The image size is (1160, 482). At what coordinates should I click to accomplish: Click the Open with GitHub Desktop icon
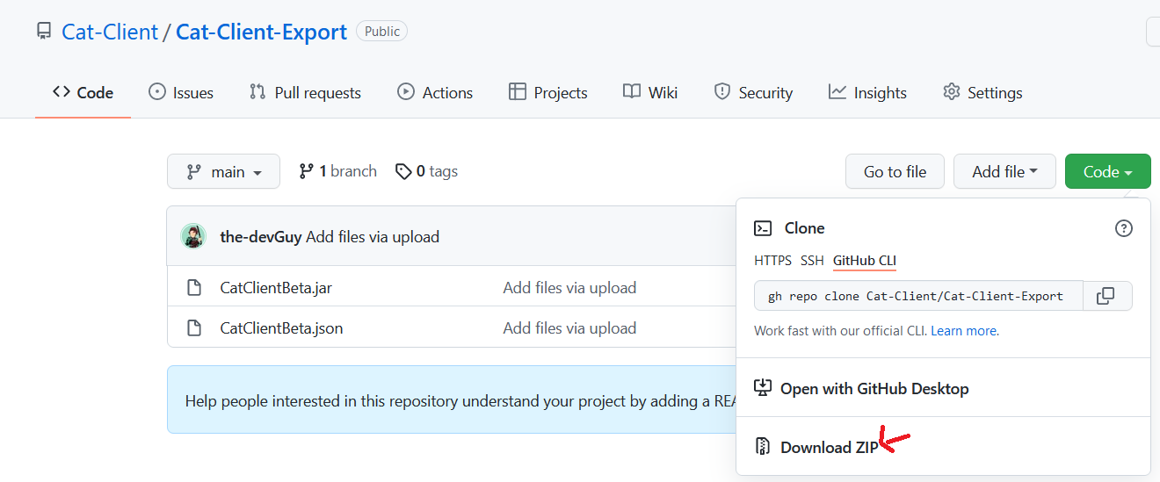point(763,388)
